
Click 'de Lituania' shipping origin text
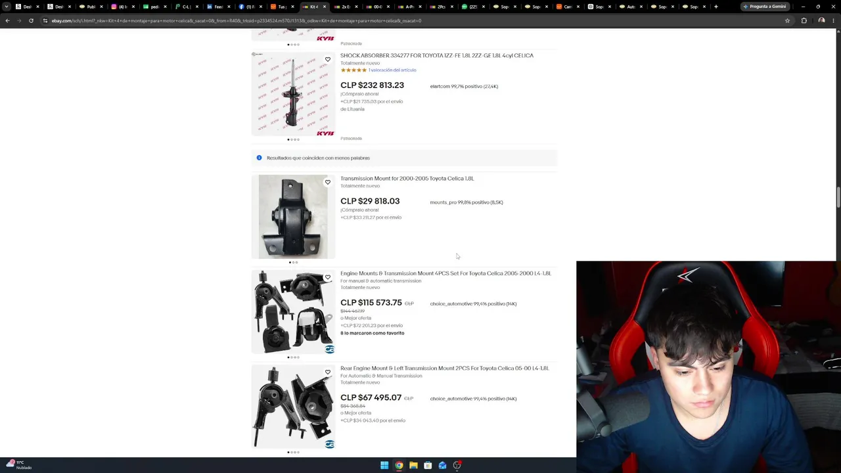[352, 109]
